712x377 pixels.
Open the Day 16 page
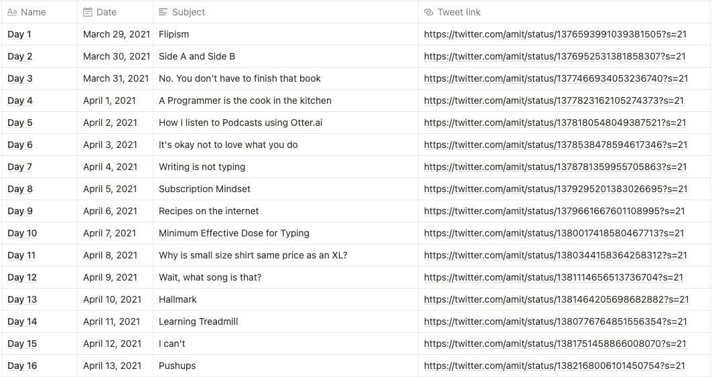pos(22,366)
